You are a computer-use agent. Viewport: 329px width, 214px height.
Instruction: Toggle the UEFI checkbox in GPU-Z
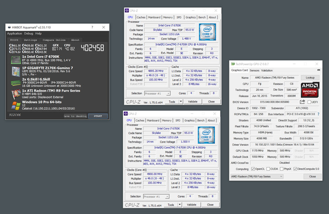coord(309,102)
